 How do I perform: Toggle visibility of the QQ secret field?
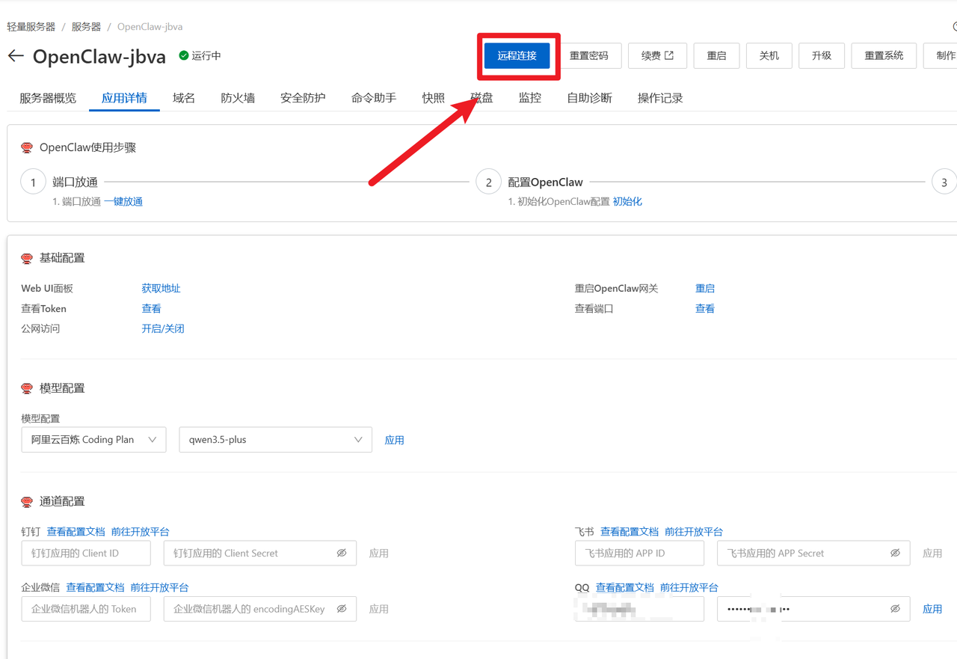click(x=895, y=609)
